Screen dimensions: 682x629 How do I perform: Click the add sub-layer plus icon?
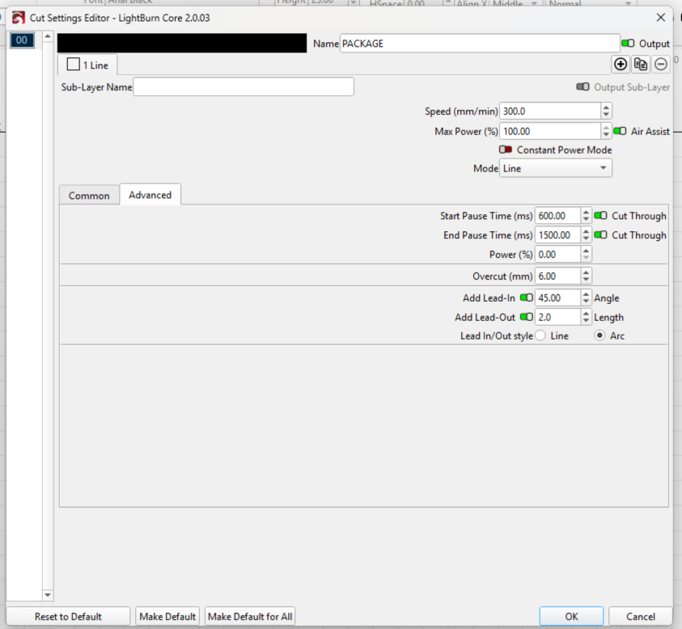(x=621, y=65)
